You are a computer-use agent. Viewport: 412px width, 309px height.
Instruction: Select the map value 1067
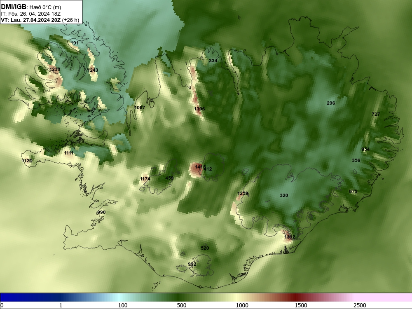[x=140, y=108]
